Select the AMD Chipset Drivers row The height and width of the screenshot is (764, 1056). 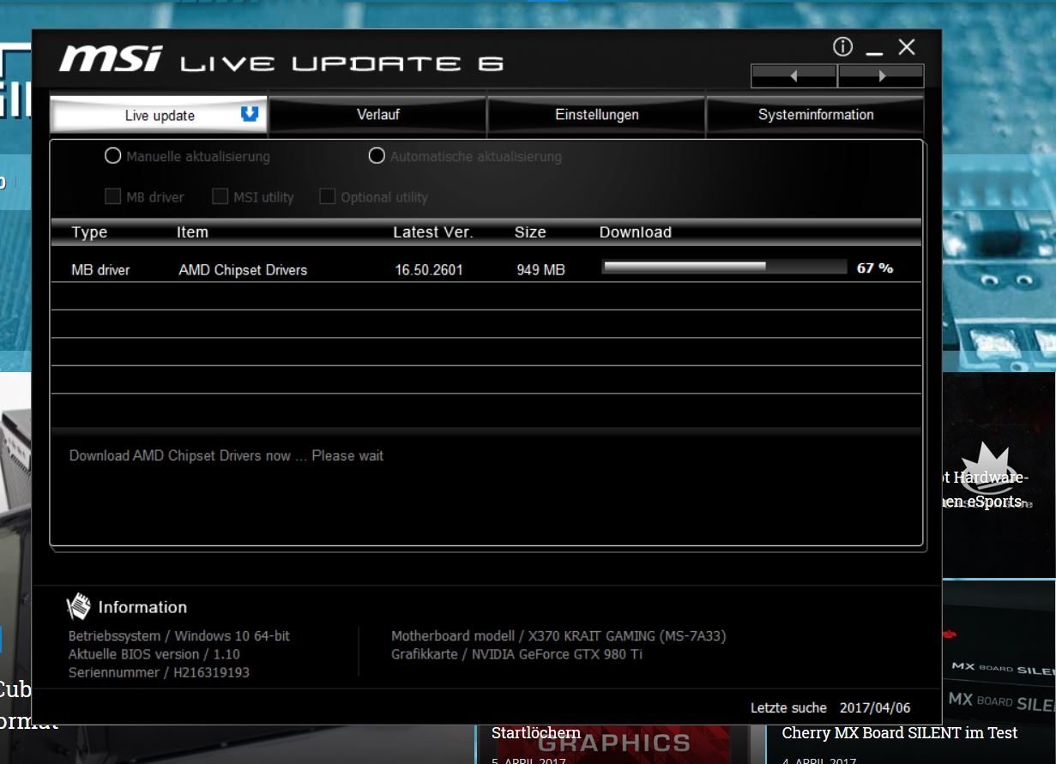coord(243,270)
